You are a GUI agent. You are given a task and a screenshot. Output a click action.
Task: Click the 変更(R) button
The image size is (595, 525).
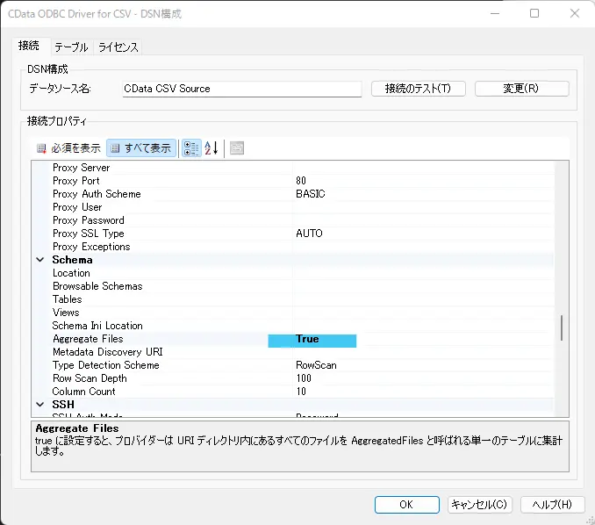pos(522,89)
